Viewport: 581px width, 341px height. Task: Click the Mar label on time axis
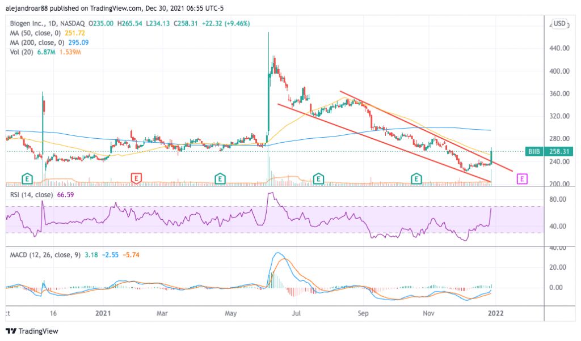tap(162, 313)
